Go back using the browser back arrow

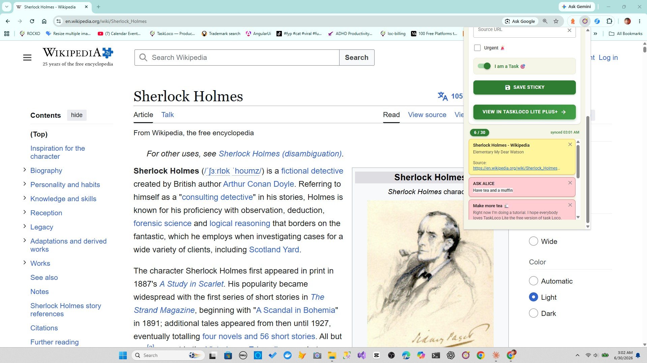(8, 21)
